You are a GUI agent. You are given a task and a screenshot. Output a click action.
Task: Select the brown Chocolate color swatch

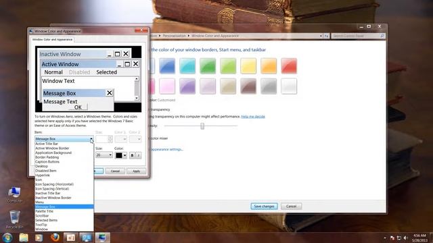point(248,86)
